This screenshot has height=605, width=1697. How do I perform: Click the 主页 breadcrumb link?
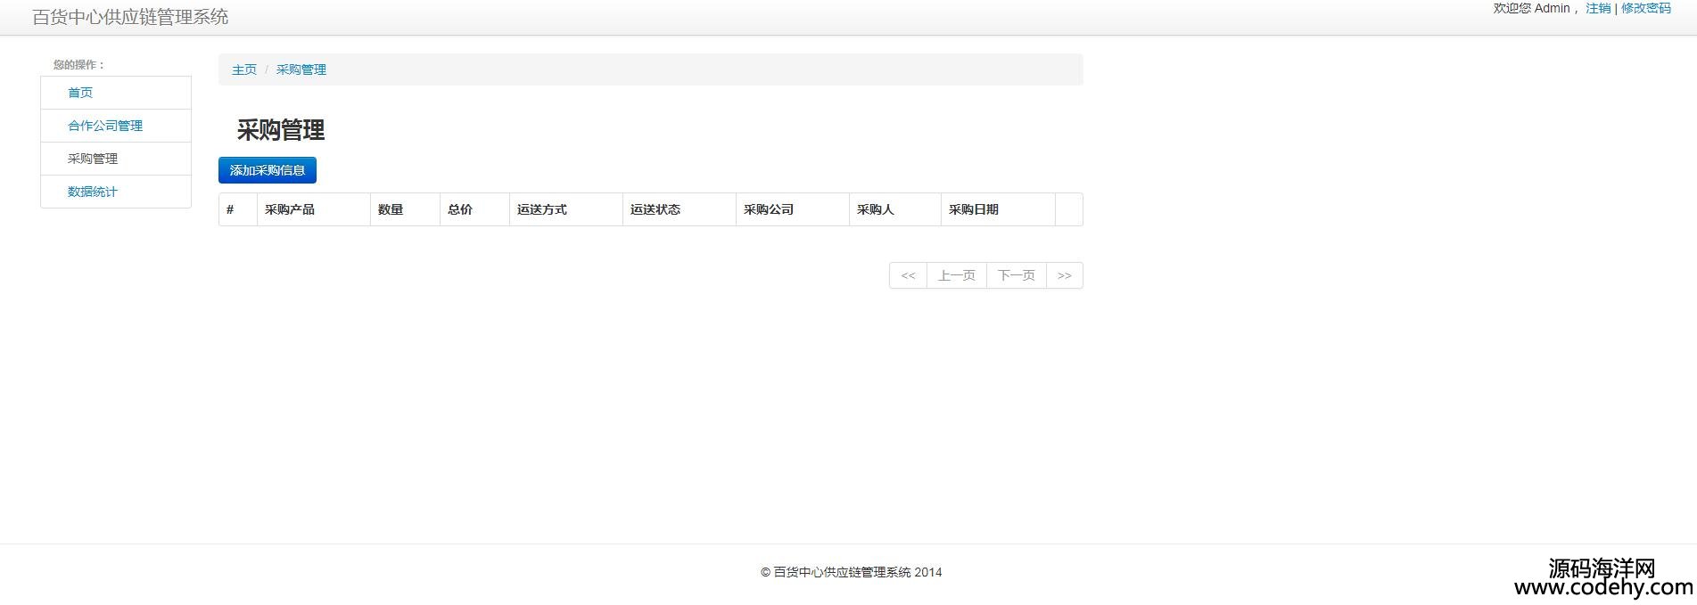[244, 69]
